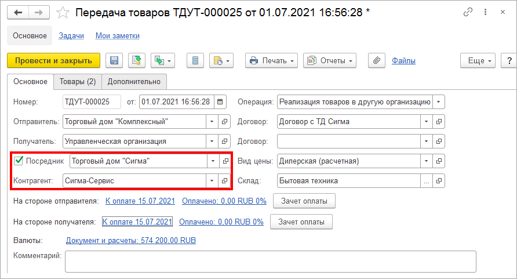Uncheck the Посредник checkbox
The height and width of the screenshot is (279, 517).
coord(19,161)
